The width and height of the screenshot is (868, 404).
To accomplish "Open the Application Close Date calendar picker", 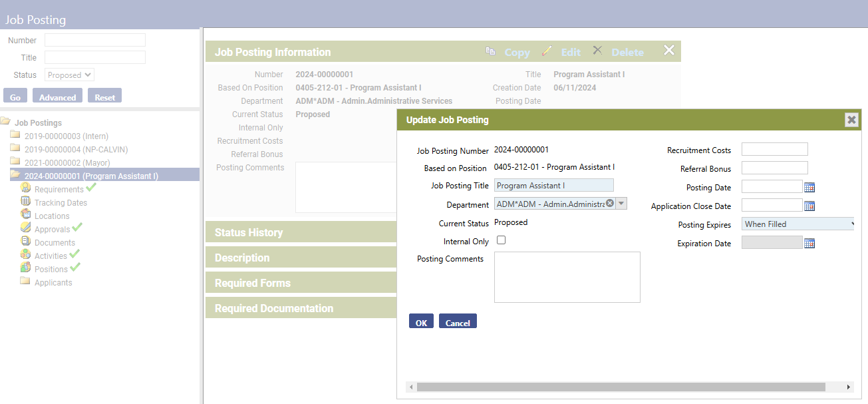I will (809, 206).
